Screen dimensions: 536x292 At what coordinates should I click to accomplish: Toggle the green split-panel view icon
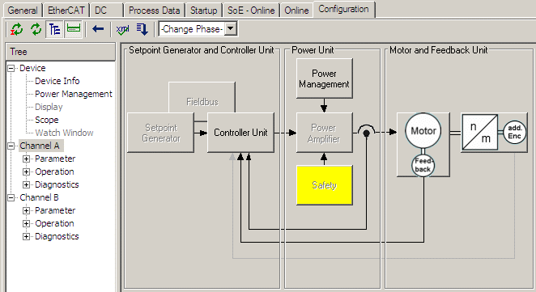point(74,29)
